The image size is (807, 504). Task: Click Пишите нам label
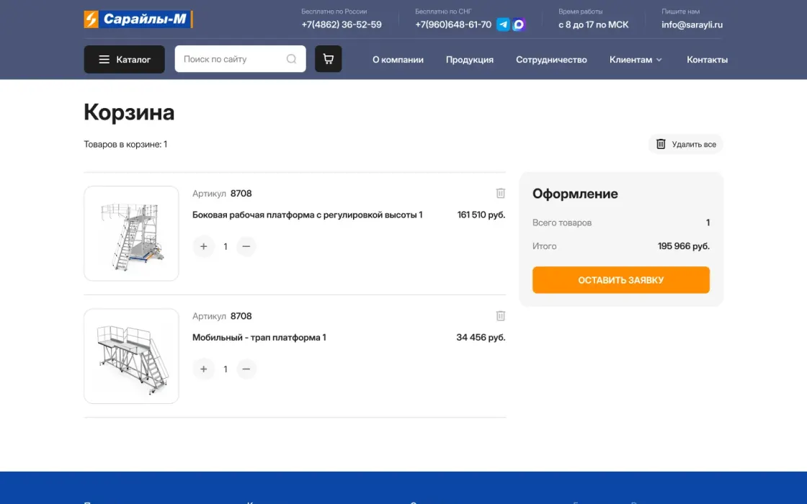click(x=680, y=12)
